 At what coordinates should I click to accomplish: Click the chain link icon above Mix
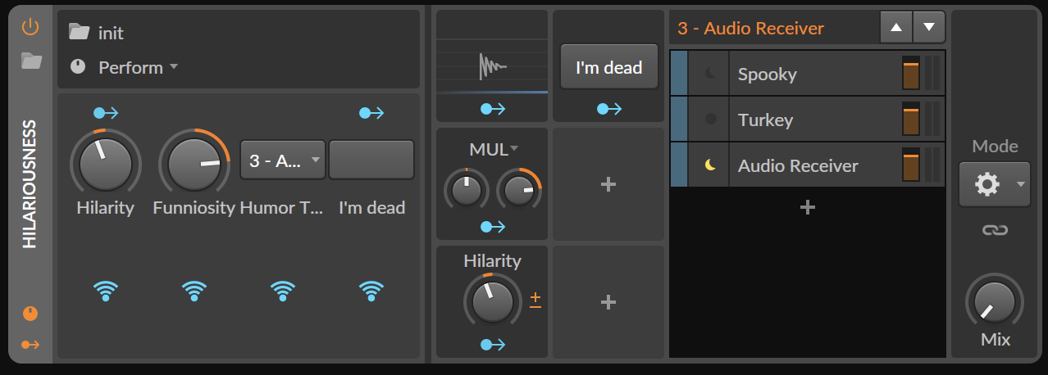click(x=994, y=231)
